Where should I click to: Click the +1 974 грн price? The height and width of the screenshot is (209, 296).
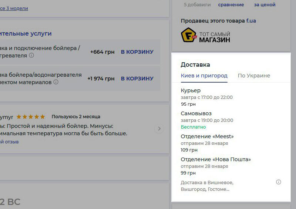click(x=101, y=79)
